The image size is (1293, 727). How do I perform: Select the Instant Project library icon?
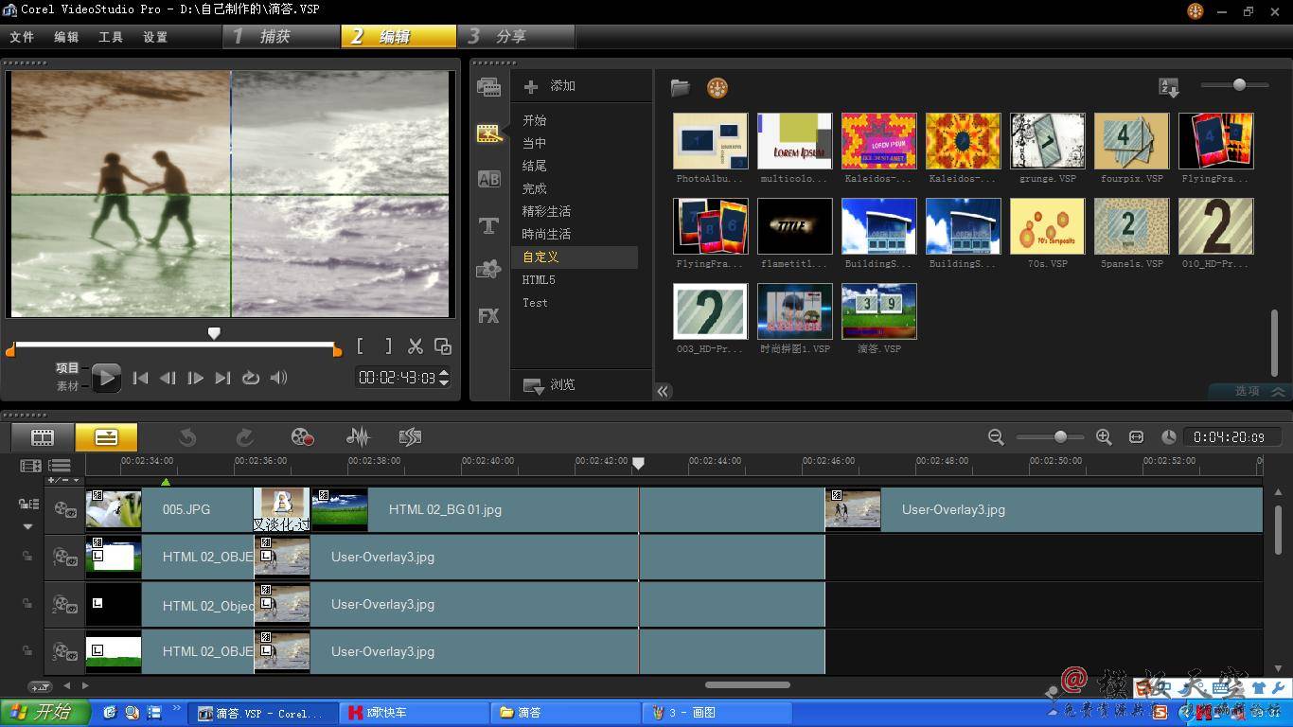point(488,133)
